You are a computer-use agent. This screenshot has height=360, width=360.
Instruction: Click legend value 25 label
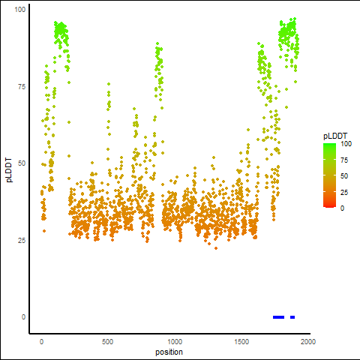click(344, 192)
